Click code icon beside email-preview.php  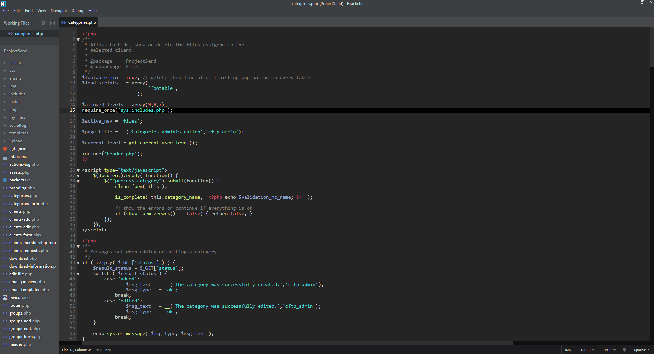pos(5,282)
